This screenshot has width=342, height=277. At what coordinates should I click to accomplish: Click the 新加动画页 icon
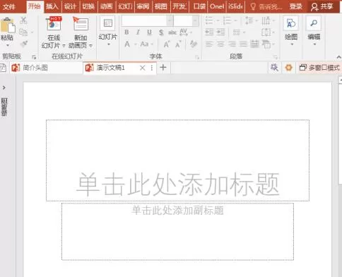click(81, 23)
